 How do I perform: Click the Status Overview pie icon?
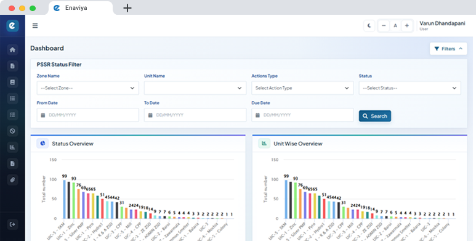[42, 144]
